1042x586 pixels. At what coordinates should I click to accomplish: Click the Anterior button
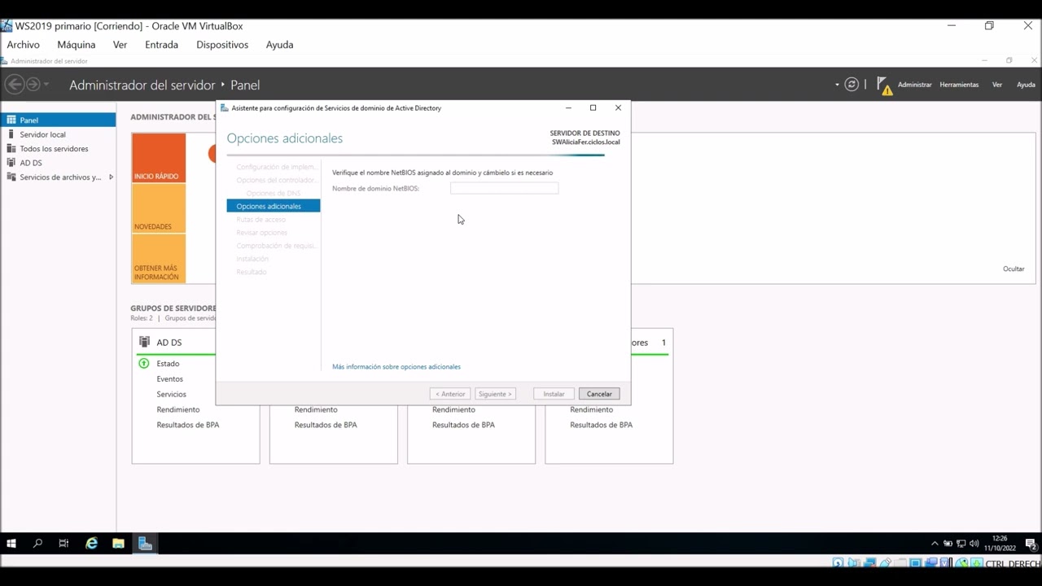click(450, 394)
